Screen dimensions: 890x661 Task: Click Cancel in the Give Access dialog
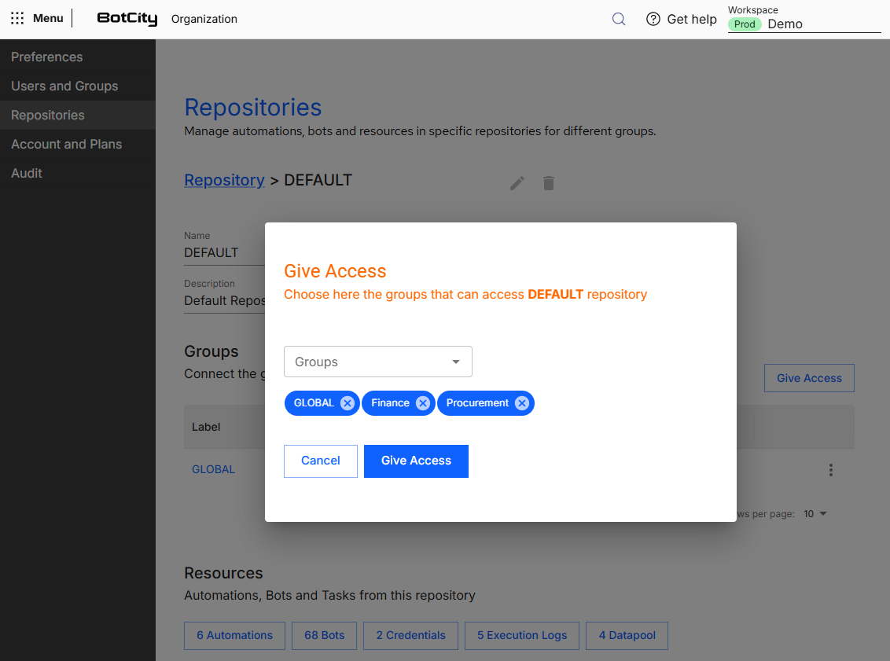coord(321,461)
